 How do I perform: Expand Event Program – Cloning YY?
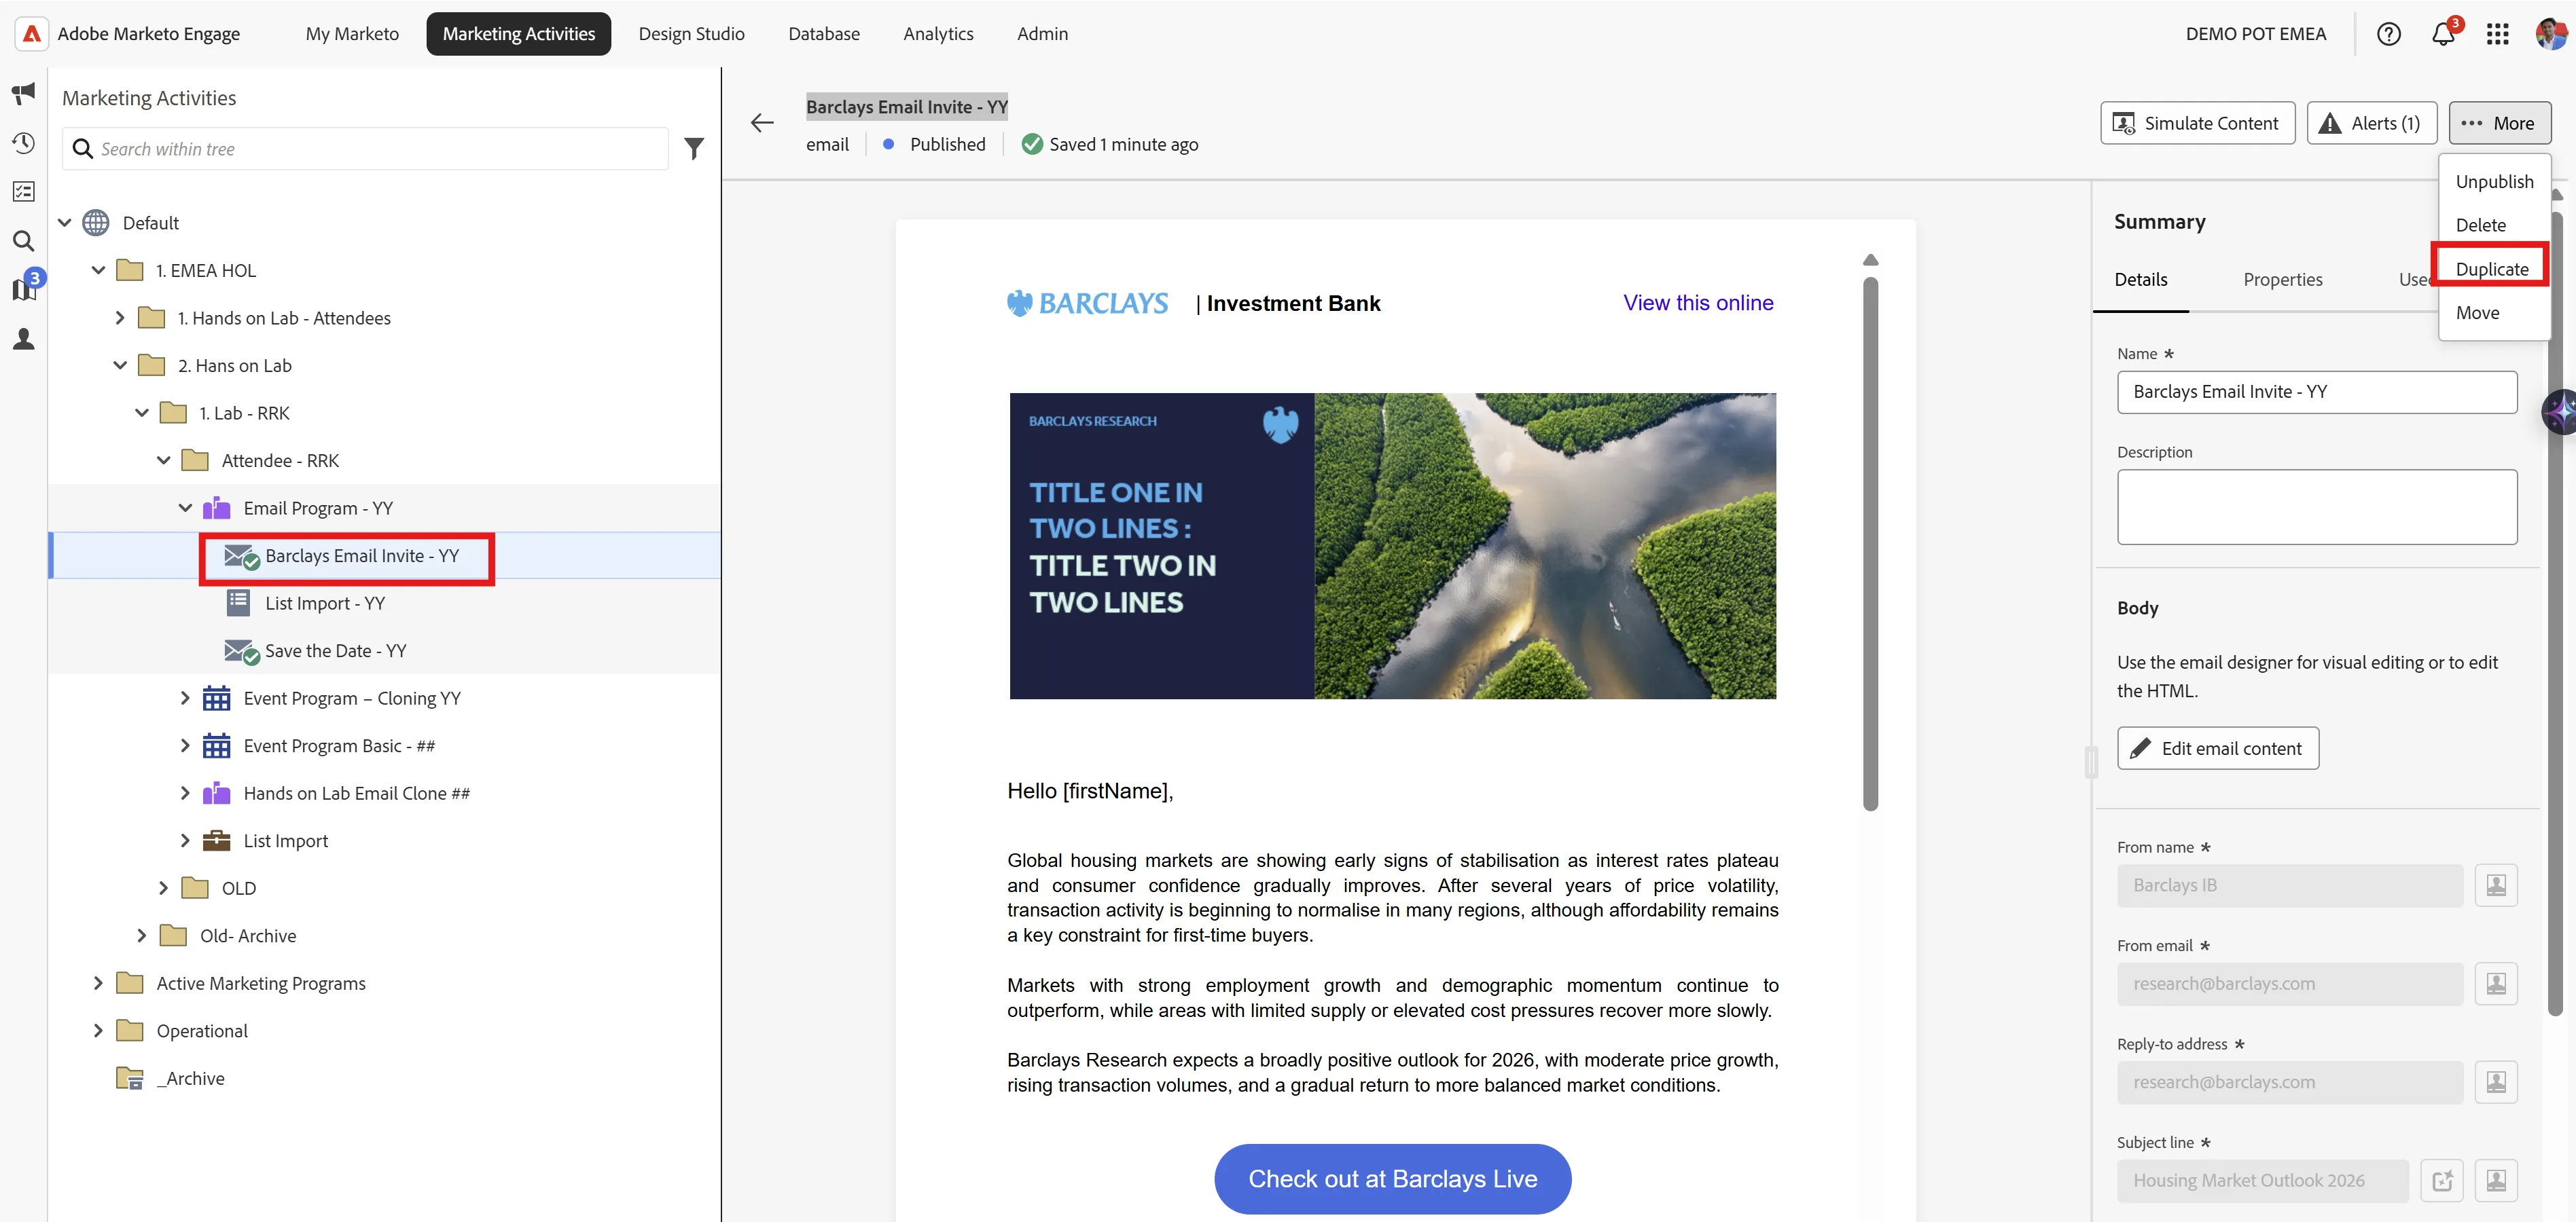(185, 699)
